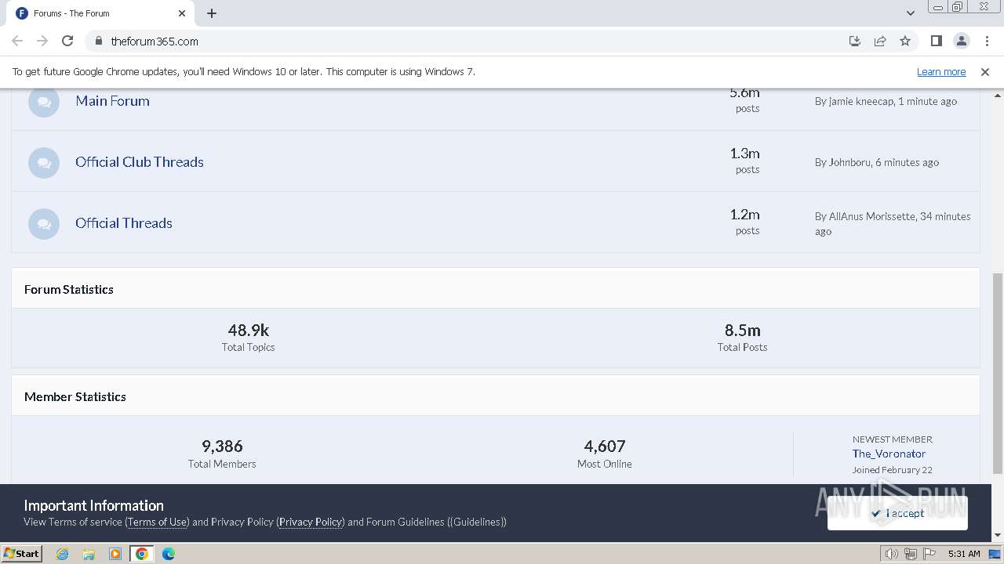Accept terms with I accept button

point(897,513)
